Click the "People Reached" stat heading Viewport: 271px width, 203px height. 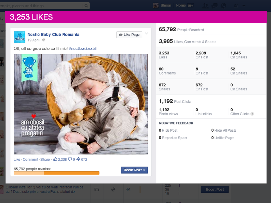click(x=181, y=30)
